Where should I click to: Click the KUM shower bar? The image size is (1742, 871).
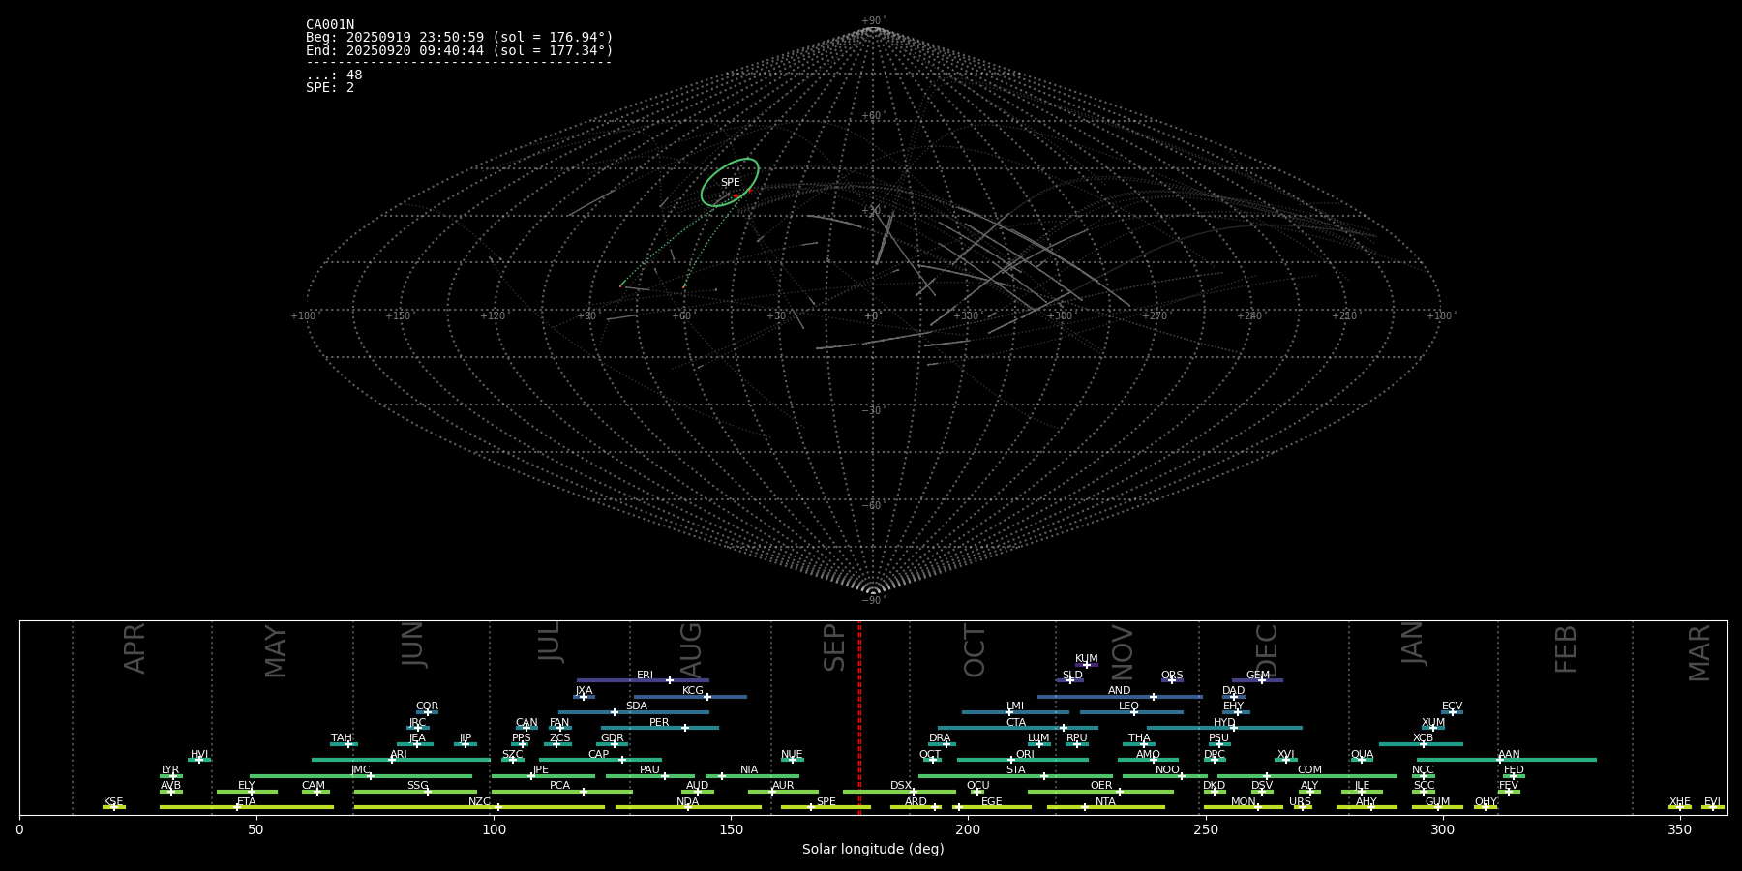click(x=1087, y=665)
